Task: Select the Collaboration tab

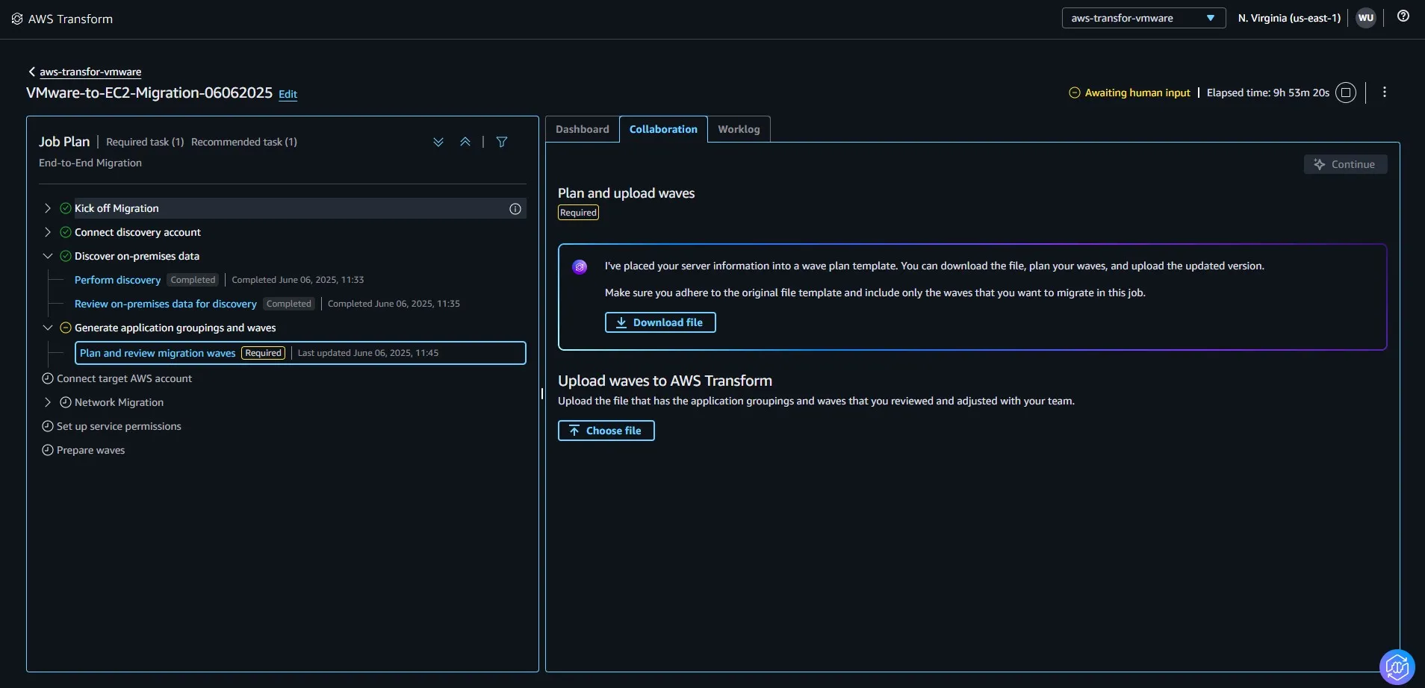Action: [663, 129]
